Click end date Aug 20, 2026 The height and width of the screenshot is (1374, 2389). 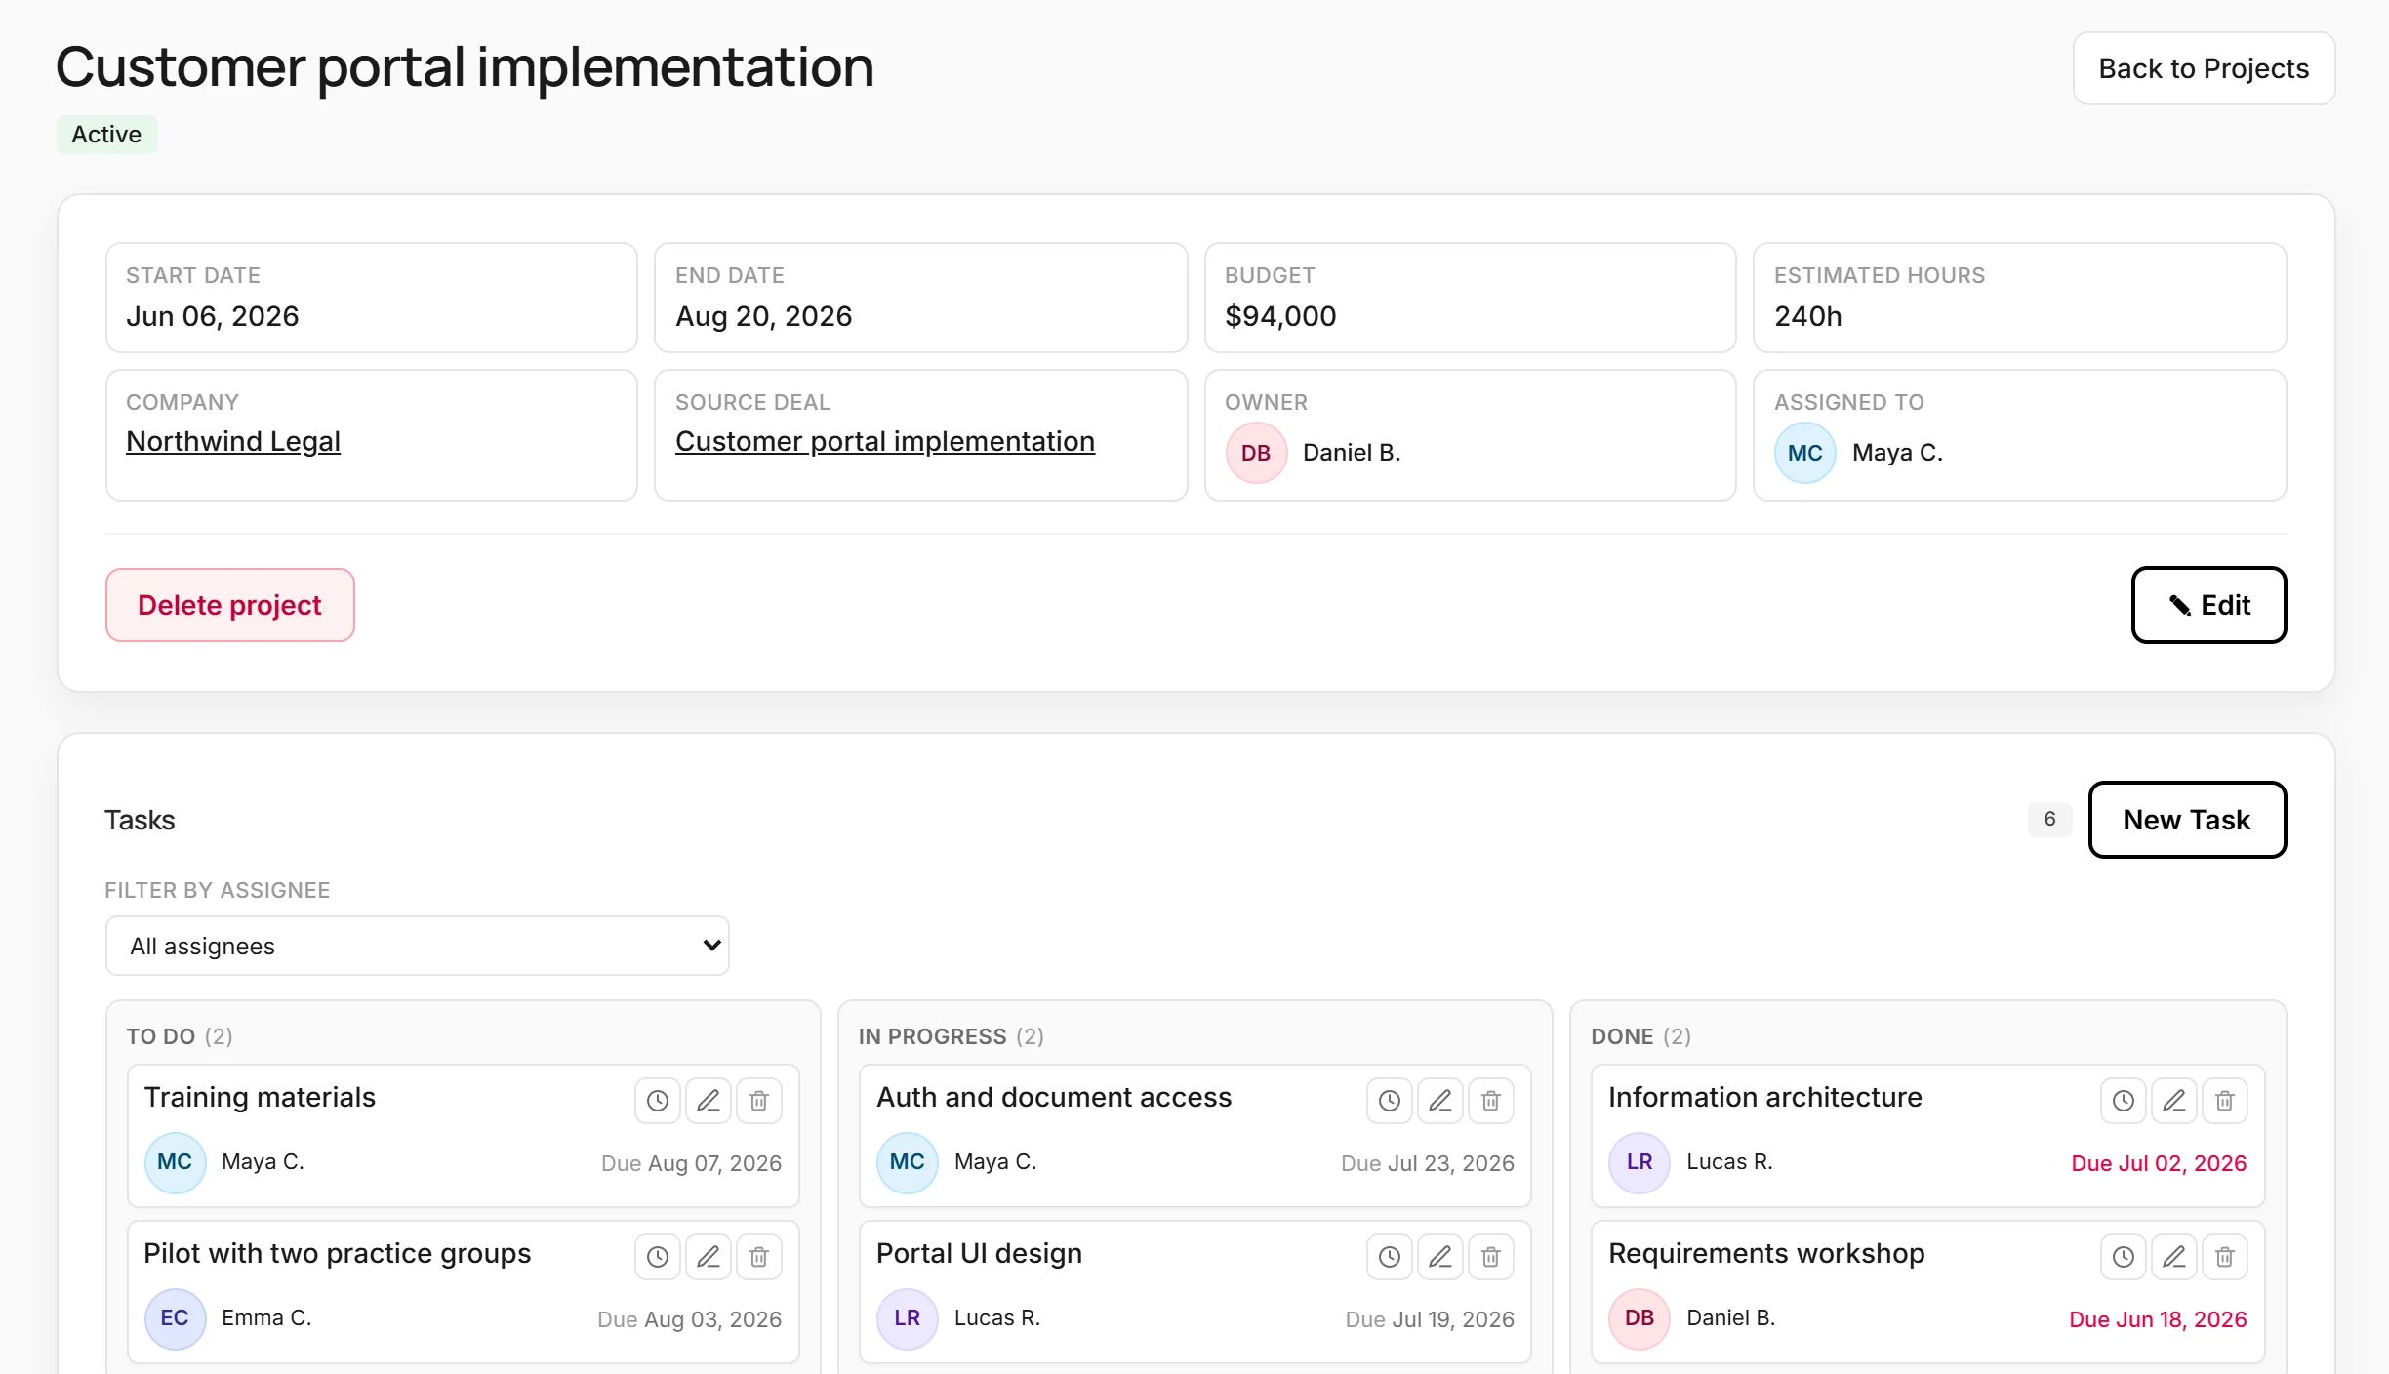pos(764,316)
